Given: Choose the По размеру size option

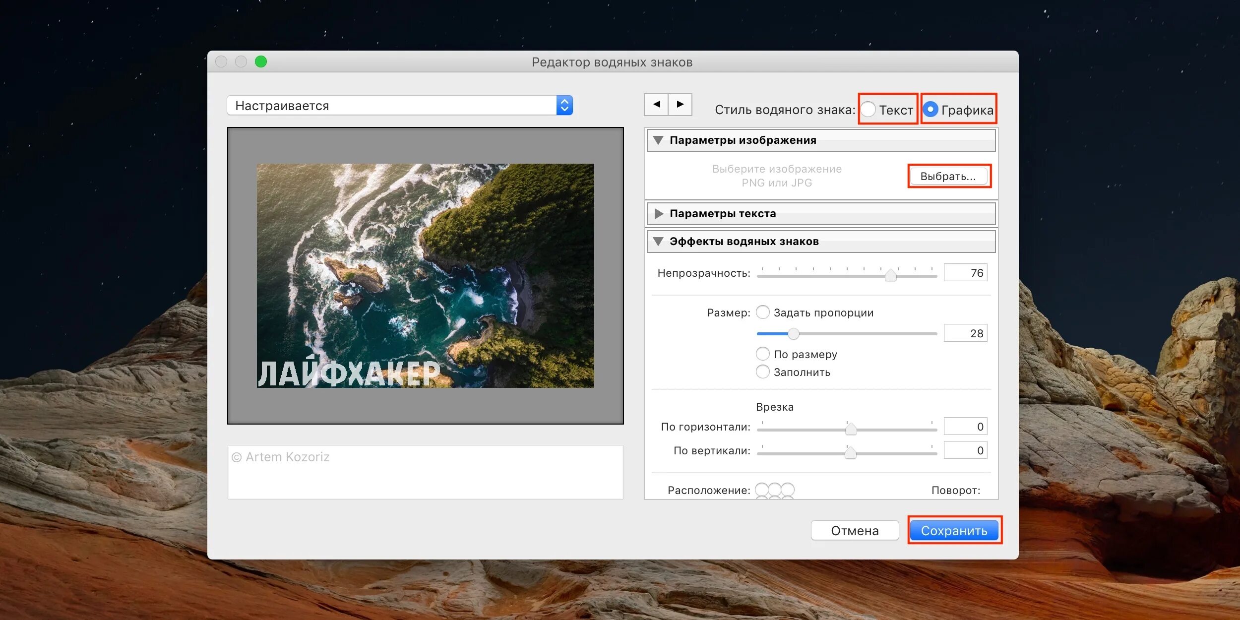Looking at the screenshot, I should 762,354.
